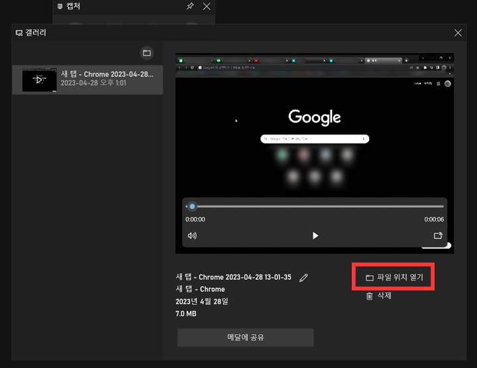Click the trash can icon beside 삭제

pos(369,296)
